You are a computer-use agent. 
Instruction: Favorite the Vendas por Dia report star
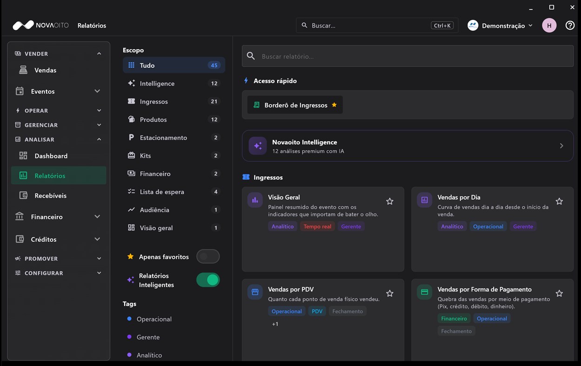coord(559,201)
